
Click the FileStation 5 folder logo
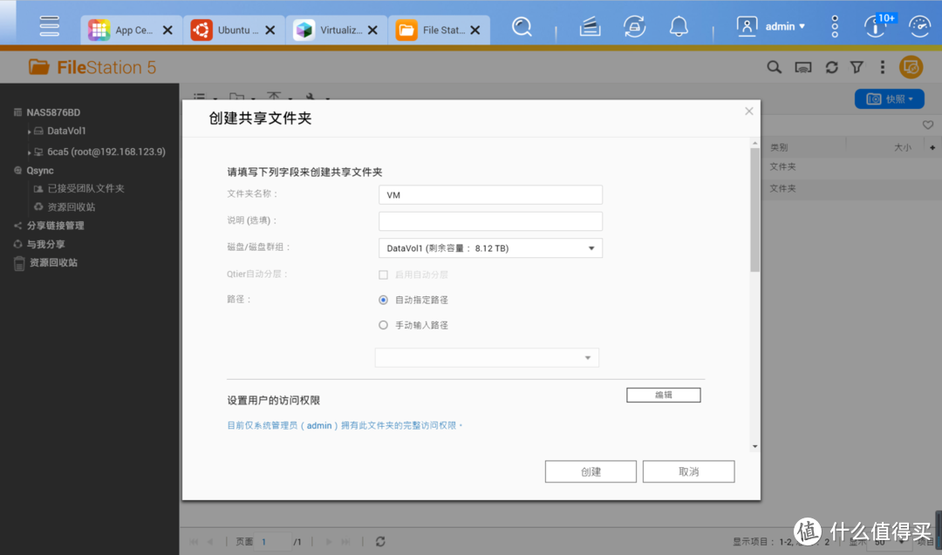point(39,67)
